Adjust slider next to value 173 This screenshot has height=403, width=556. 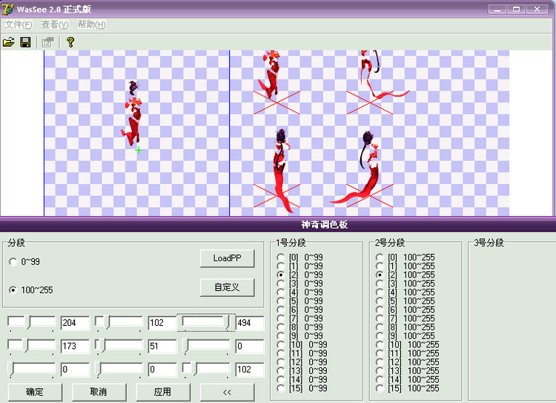pyautogui.click(x=32, y=346)
